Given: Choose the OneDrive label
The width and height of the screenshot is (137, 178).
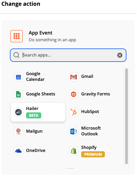Looking at the screenshot, I should [36, 150].
